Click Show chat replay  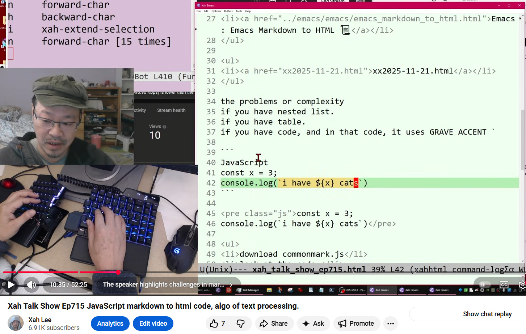point(487,314)
